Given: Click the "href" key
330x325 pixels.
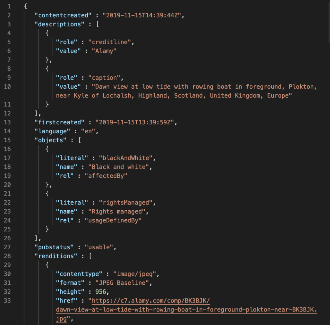Looking at the screenshot, I should pos(66,301).
